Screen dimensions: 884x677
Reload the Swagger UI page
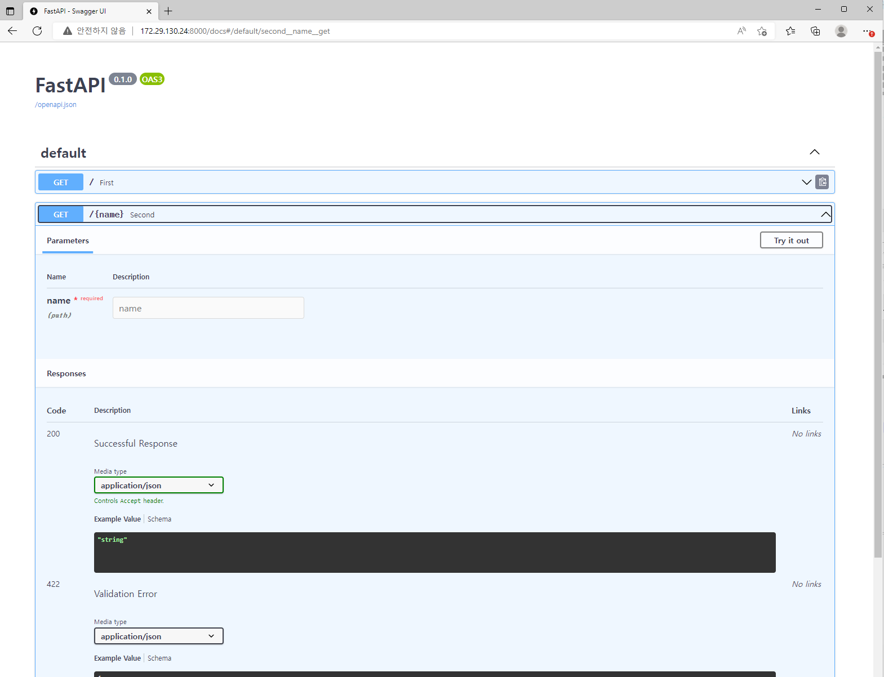point(37,31)
